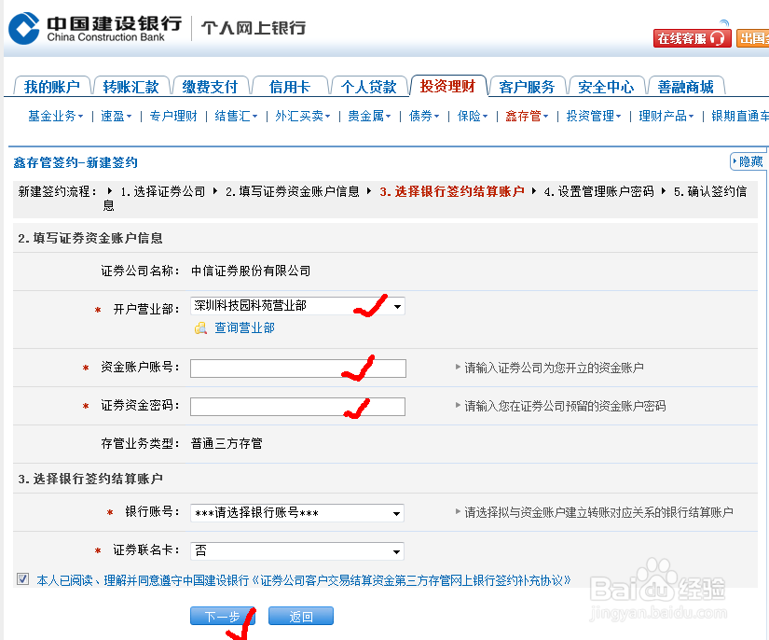Viewport: 769px width, 640px height.
Task: Expand the 投资管理 submenu
Action: [594, 117]
